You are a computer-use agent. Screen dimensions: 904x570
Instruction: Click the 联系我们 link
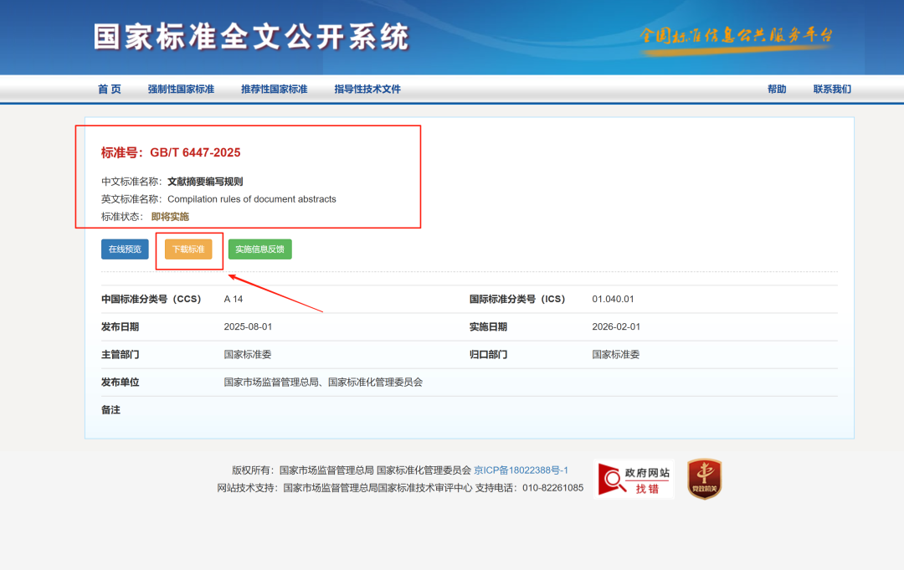(831, 89)
